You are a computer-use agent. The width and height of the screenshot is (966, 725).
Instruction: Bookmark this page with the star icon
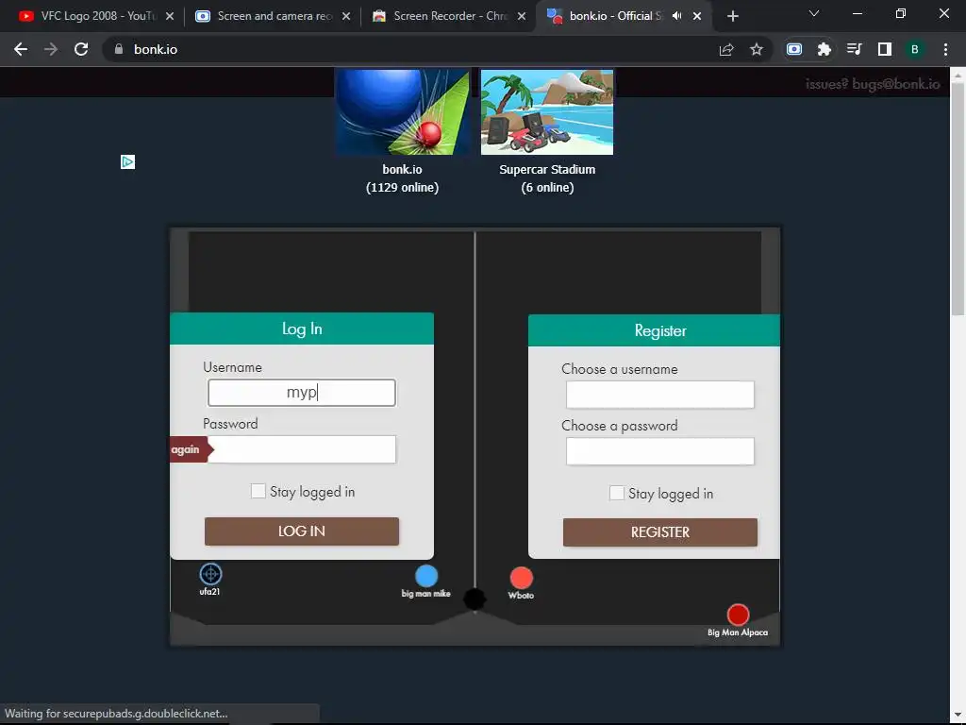[757, 49]
